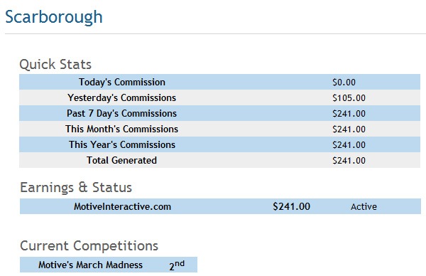Select Past 7 Day's $241.00 amount
This screenshot has width=426, height=276.
349,114
